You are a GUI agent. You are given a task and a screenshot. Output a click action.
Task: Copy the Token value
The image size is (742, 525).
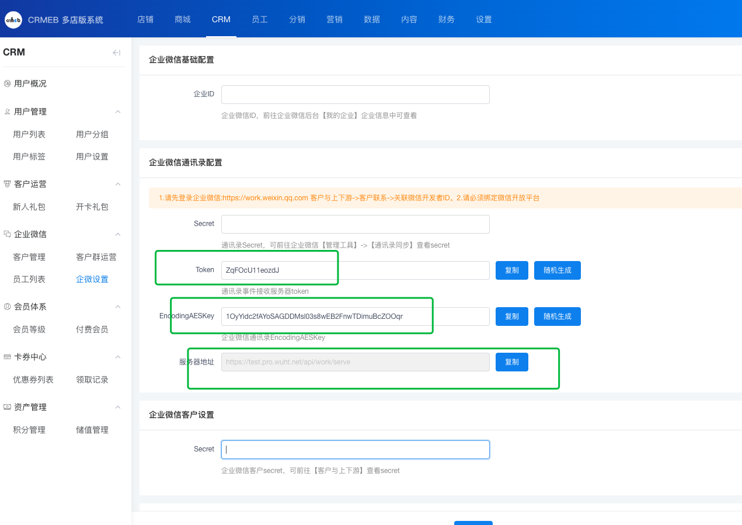512,270
